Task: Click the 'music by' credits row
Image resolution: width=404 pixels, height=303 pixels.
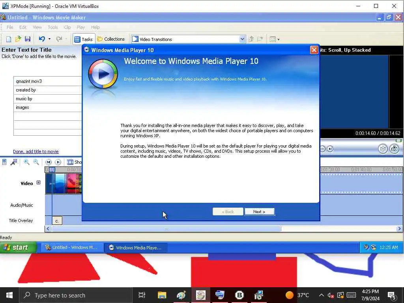Action: 48,99
